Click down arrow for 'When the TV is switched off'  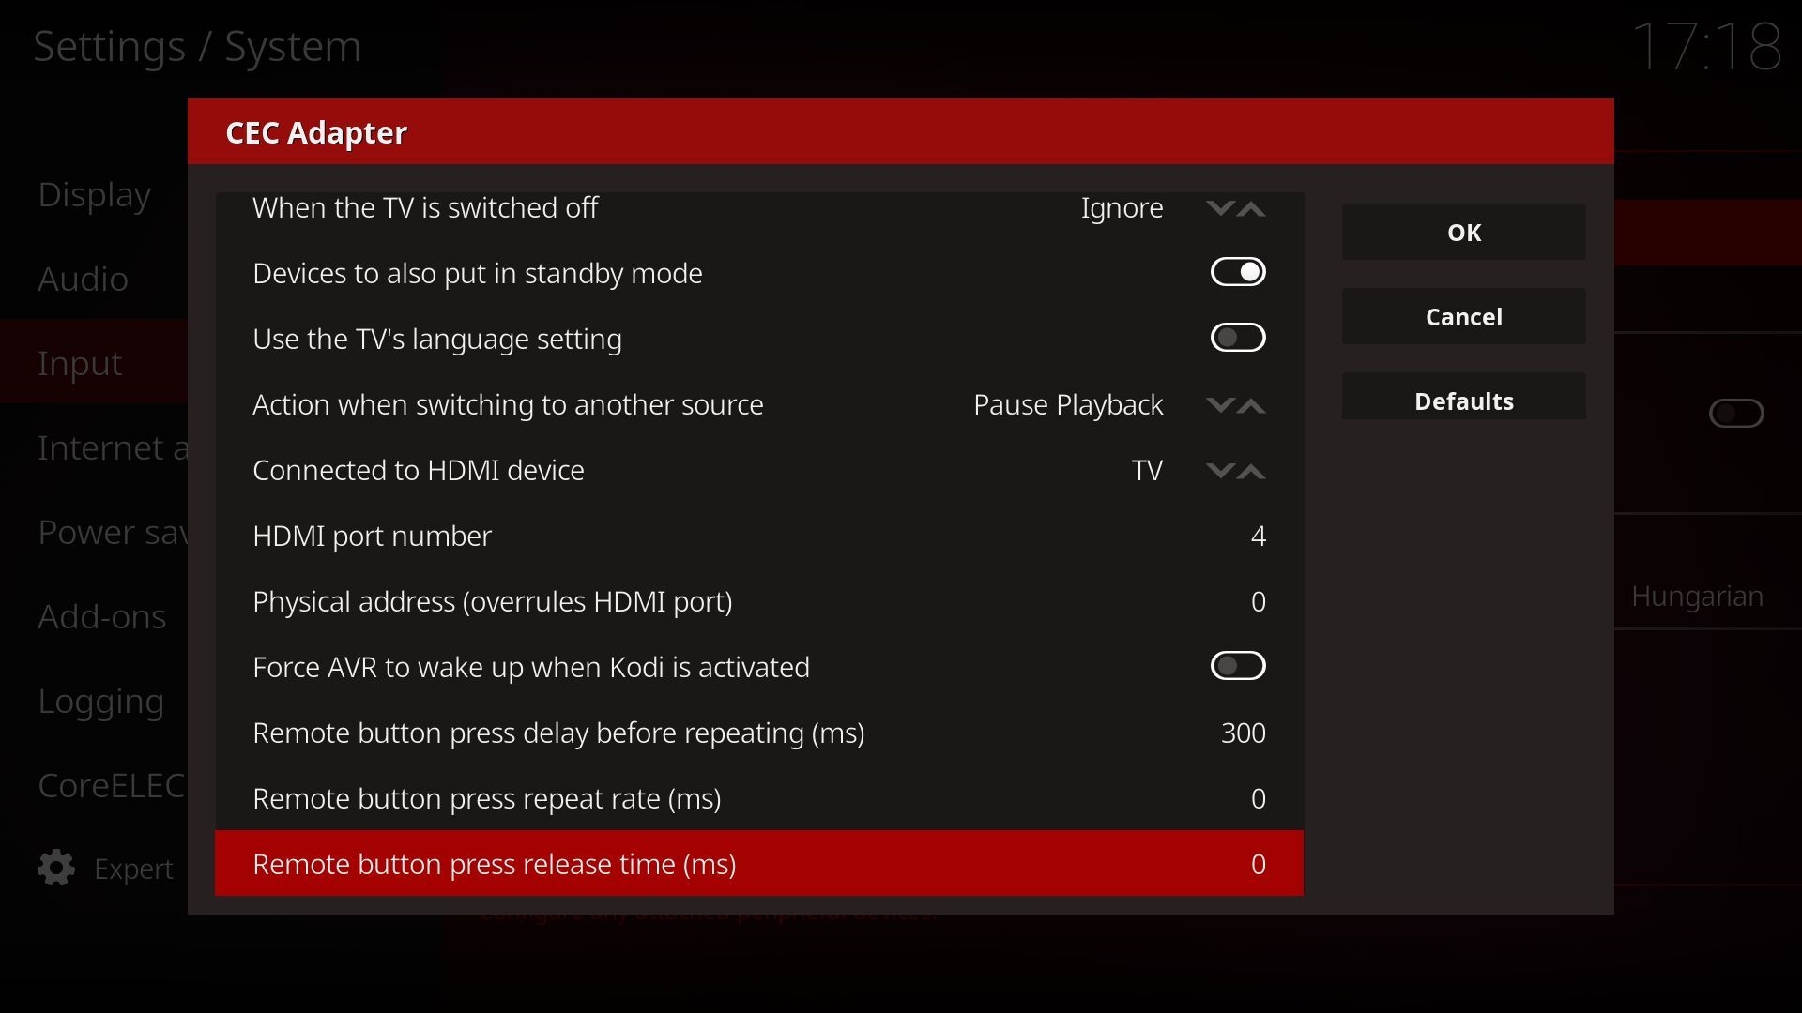pos(1219,208)
